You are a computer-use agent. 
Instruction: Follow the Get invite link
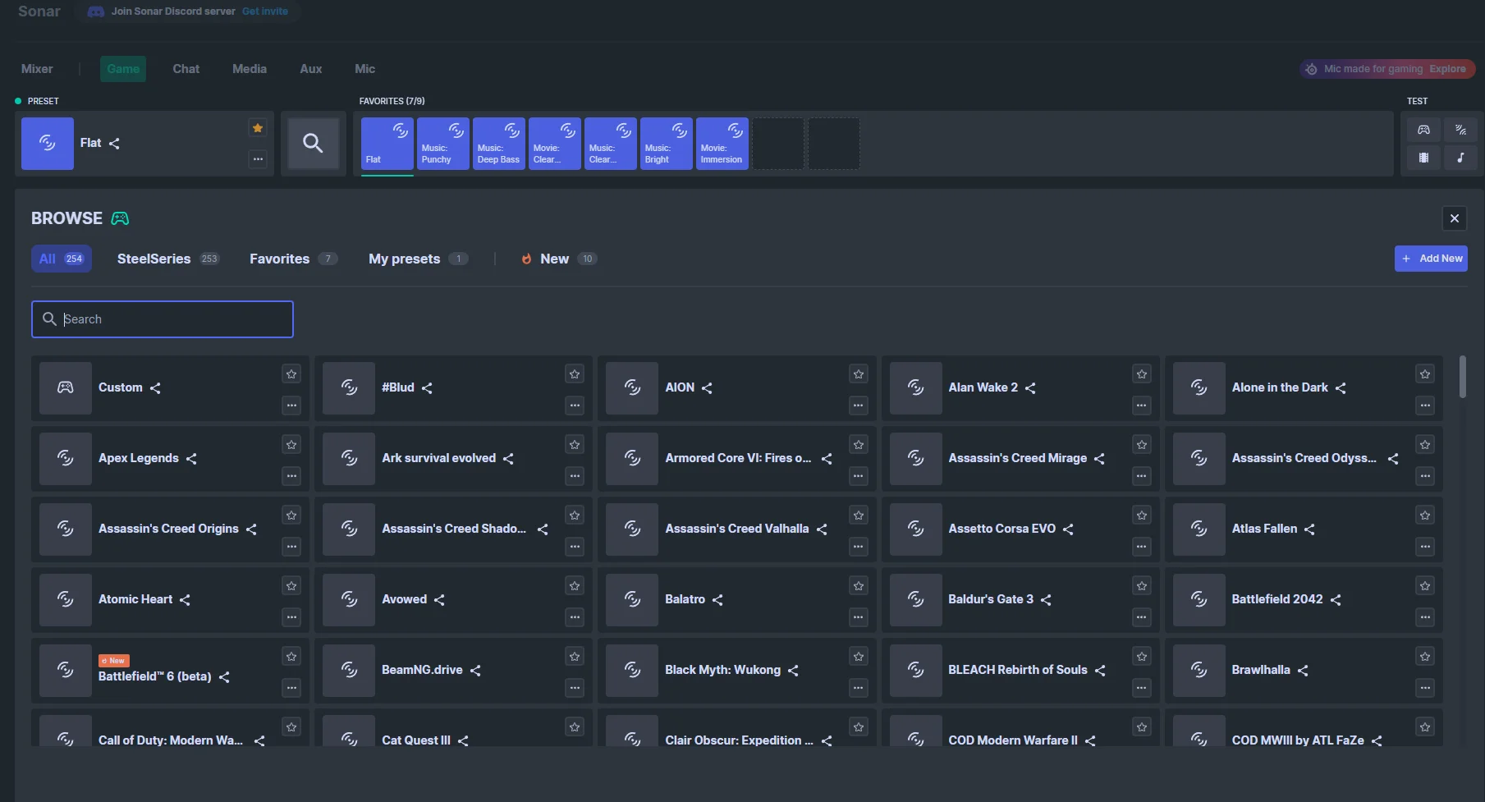click(x=265, y=11)
